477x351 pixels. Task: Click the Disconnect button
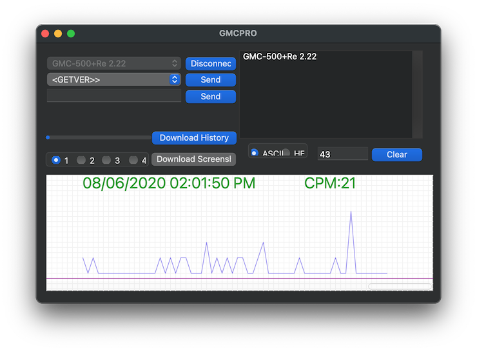211,64
